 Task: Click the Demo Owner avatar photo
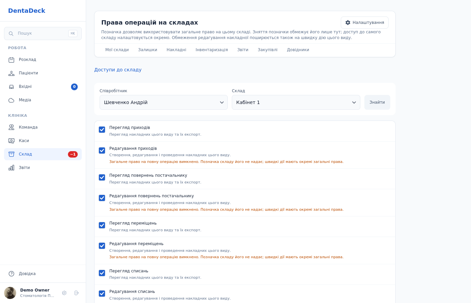point(10,293)
